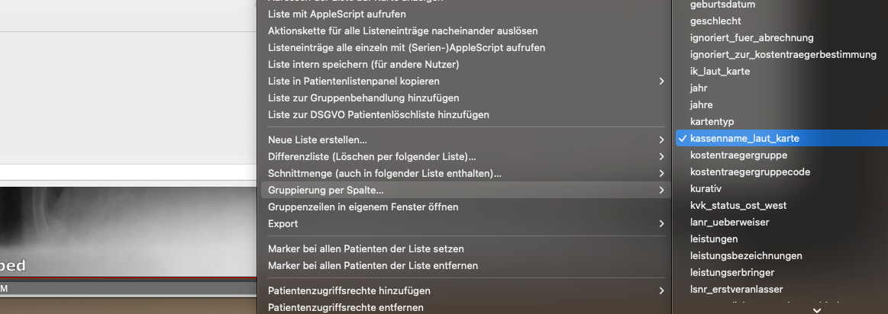Screen dimensions: 888x314
Task: Select the leistungserbringer column entry
Action: (731, 272)
